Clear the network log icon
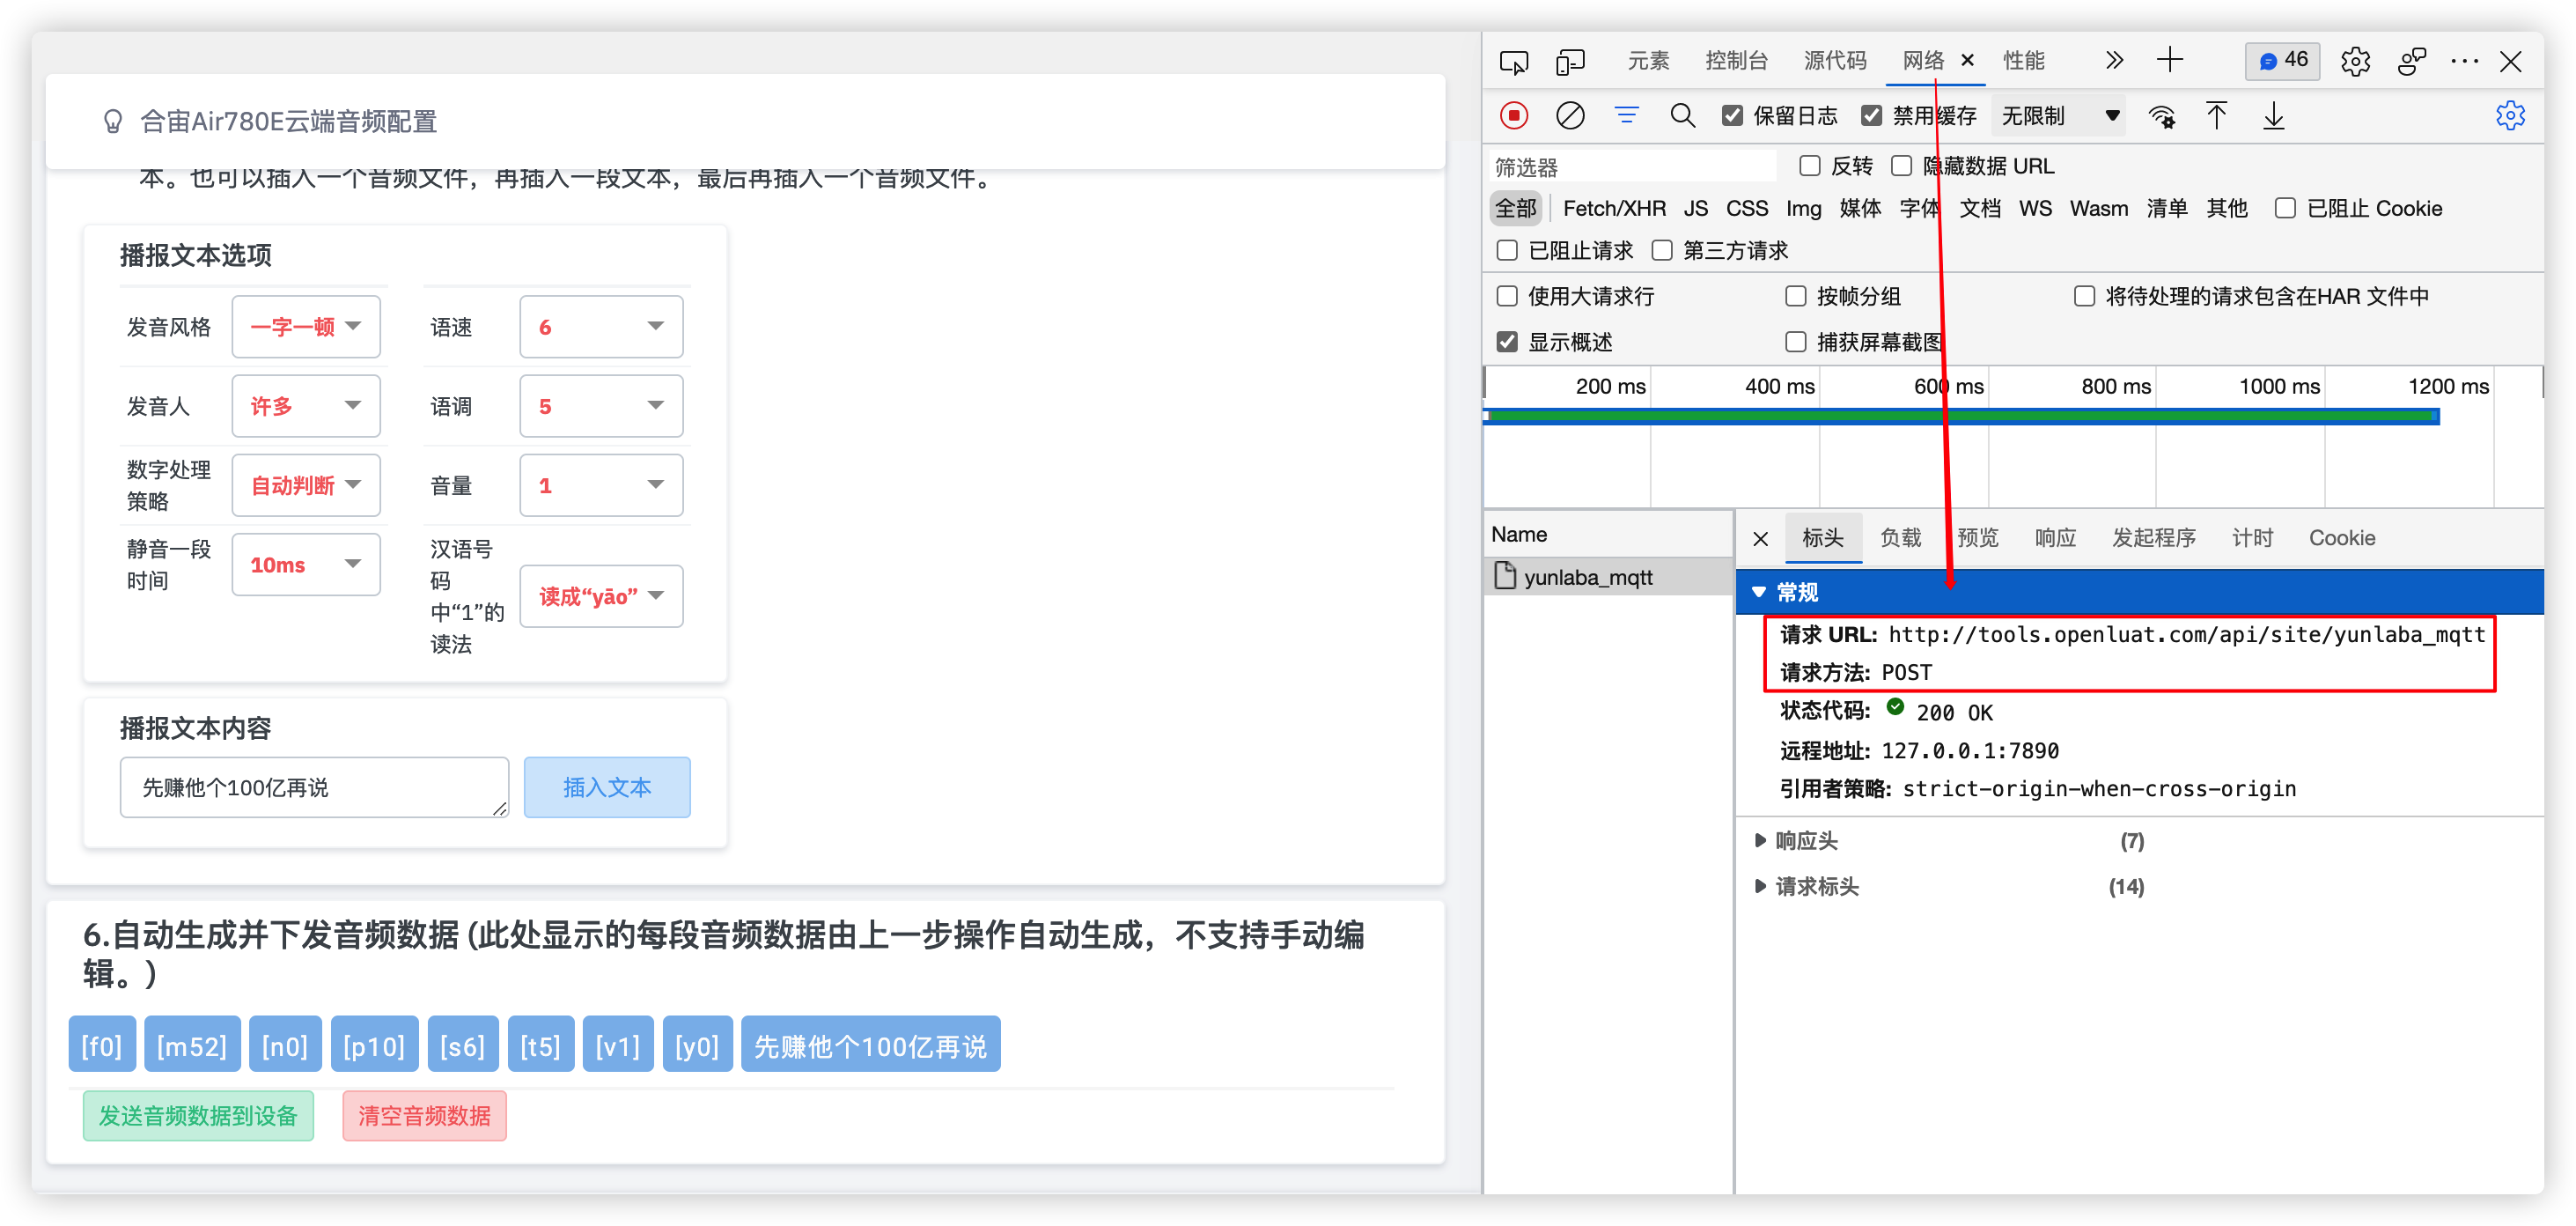The image size is (2576, 1226). coord(1570,116)
